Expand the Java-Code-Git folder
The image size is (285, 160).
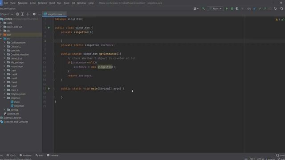1,27
